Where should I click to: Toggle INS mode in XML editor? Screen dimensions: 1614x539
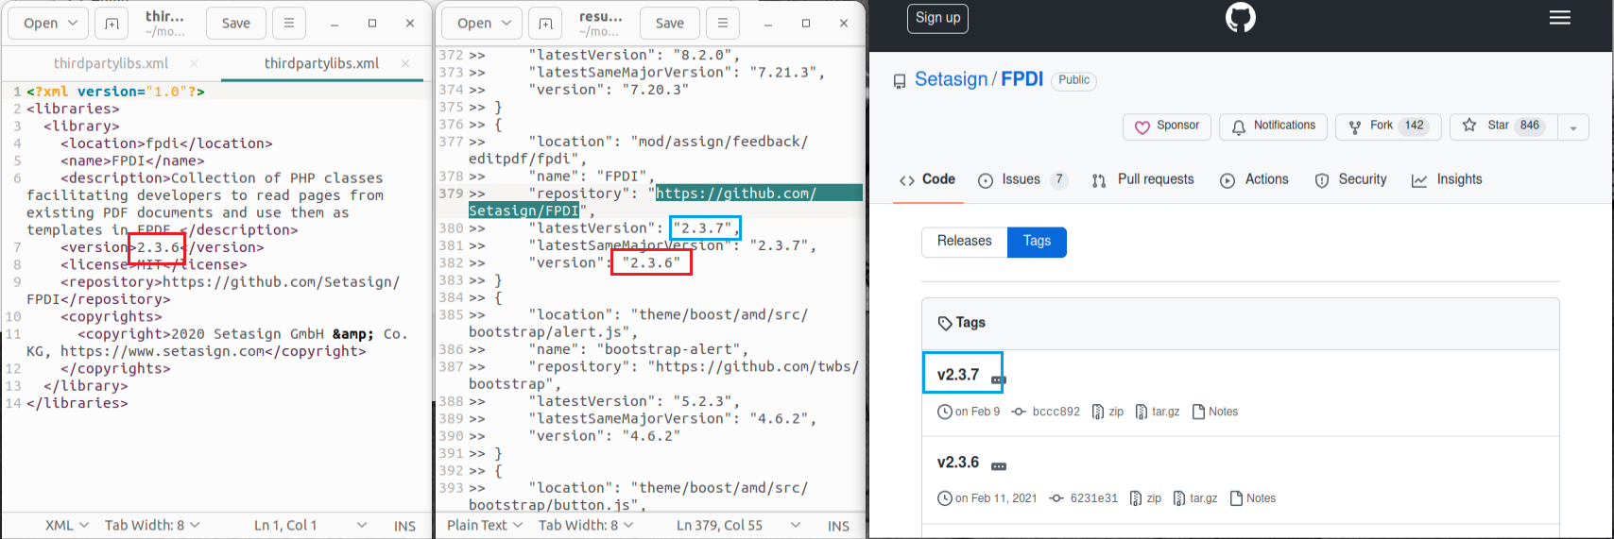click(404, 526)
